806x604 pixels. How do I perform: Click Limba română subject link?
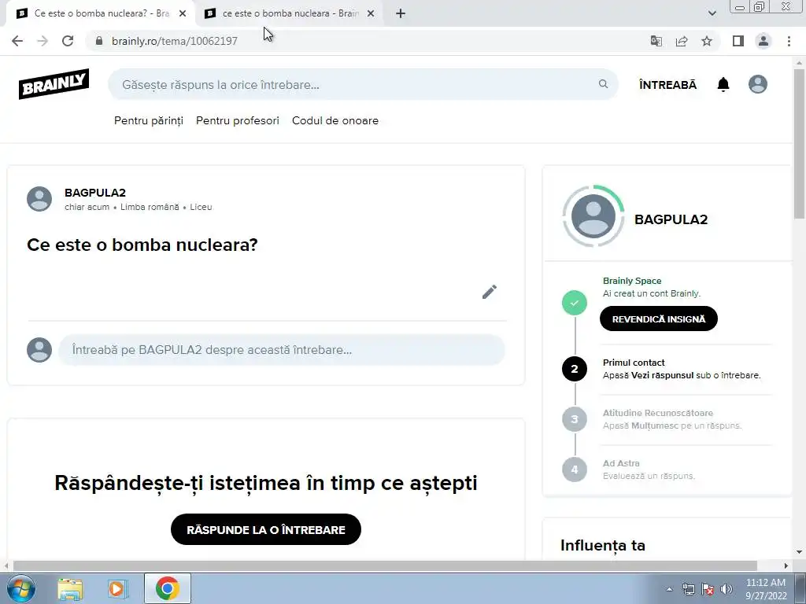150,207
